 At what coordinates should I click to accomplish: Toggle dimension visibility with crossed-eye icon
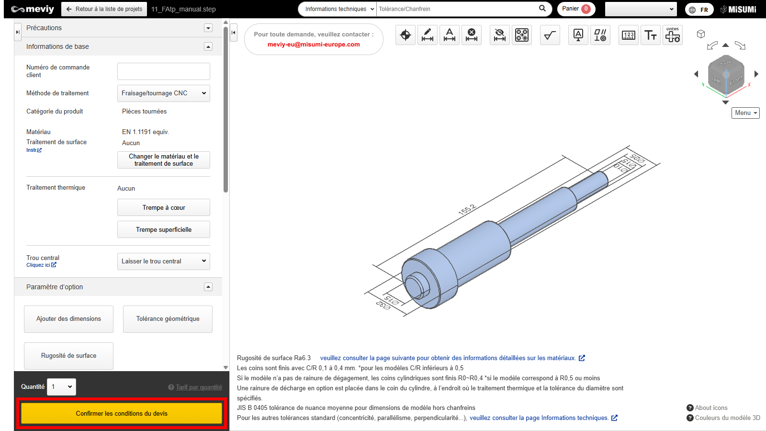pos(499,35)
